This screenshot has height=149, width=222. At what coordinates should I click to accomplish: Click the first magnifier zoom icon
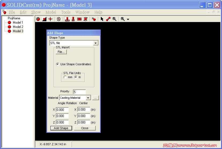click(114, 19)
